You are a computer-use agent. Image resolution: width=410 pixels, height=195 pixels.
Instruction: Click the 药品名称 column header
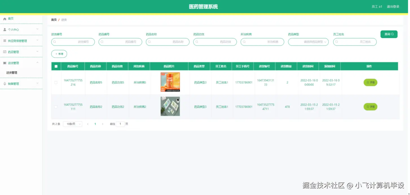coord(95,66)
